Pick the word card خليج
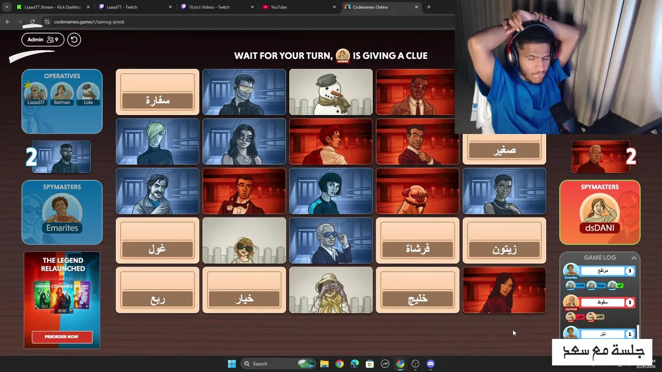662x372 pixels. [418, 290]
